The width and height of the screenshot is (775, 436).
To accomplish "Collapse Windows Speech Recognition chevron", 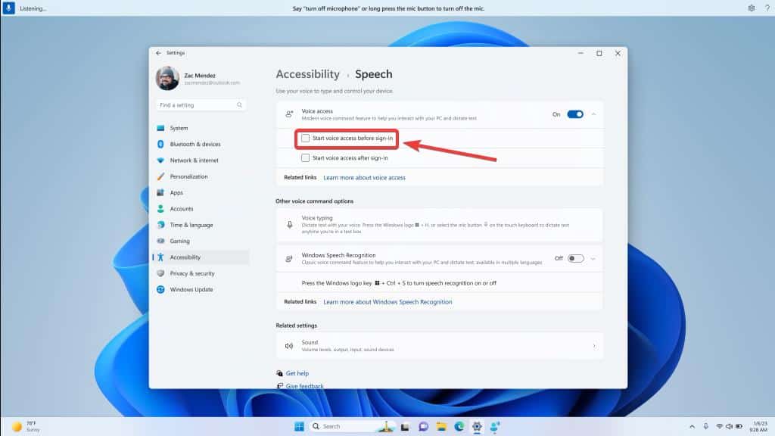I will (x=593, y=259).
